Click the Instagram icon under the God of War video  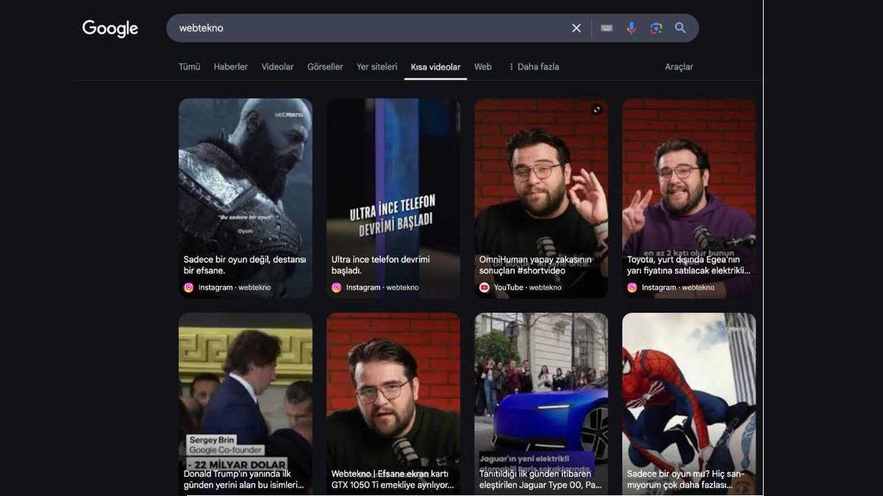tap(188, 287)
